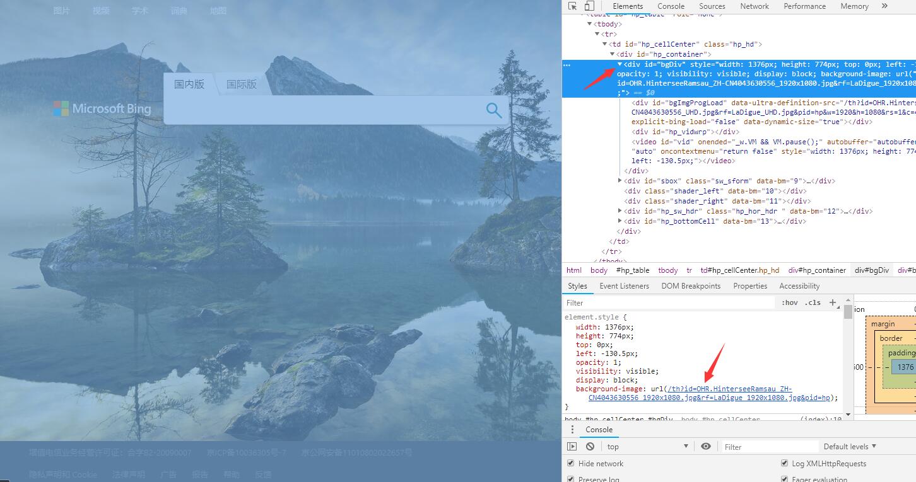Create a live expression with eye icon
This screenshot has width=916, height=482.
tap(706, 446)
